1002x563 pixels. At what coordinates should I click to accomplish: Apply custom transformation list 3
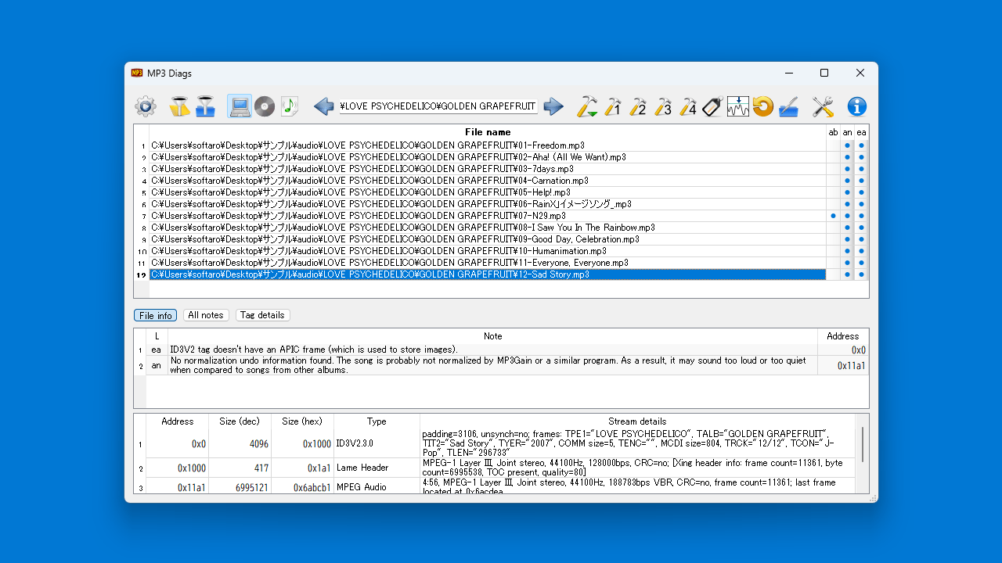click(662, 106)
